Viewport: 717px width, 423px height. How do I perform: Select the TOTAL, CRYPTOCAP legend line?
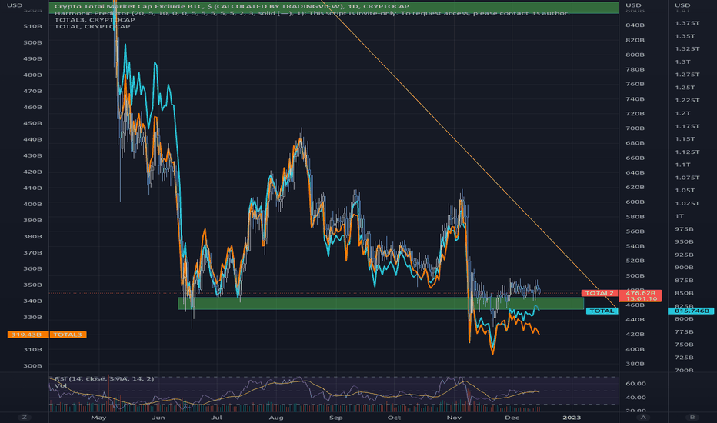pos(92,26)
